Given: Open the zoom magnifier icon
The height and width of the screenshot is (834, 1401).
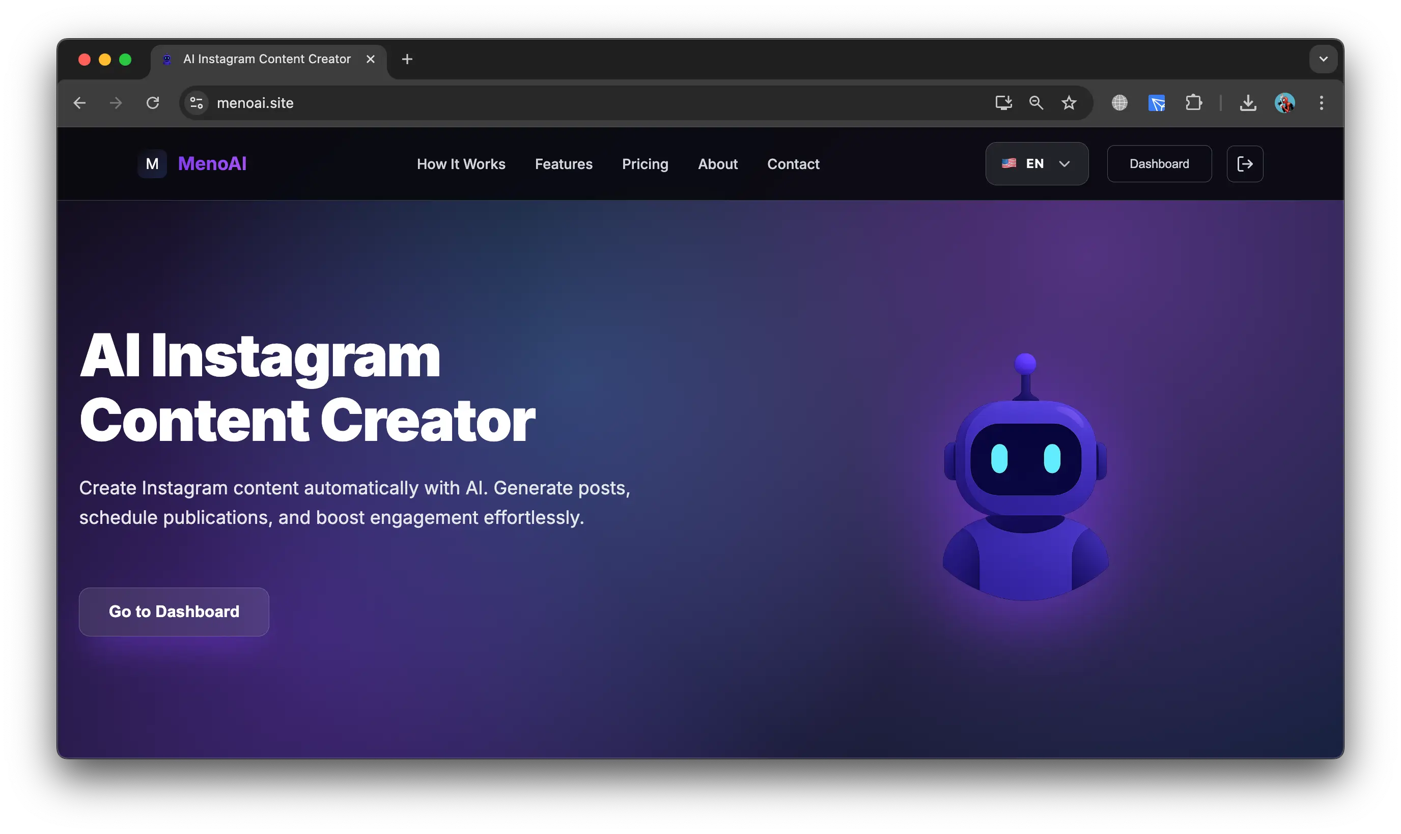Looking at the screenshot, I should 1036,103.
